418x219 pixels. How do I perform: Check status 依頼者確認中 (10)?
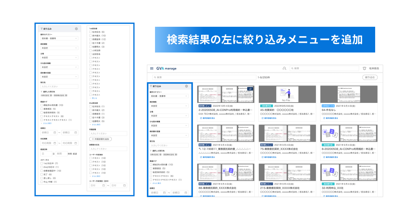pyautogui.click(x=42, y=171)
